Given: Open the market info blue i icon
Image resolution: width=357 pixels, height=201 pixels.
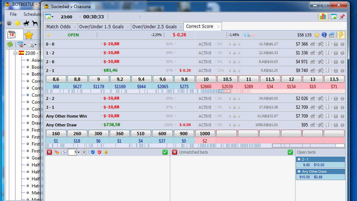Looking at the screenshot, I should pos(324,35).
